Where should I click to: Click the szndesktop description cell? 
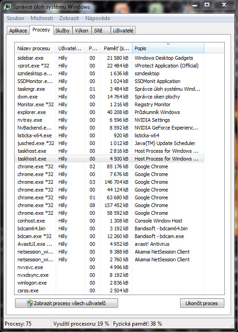147,73
